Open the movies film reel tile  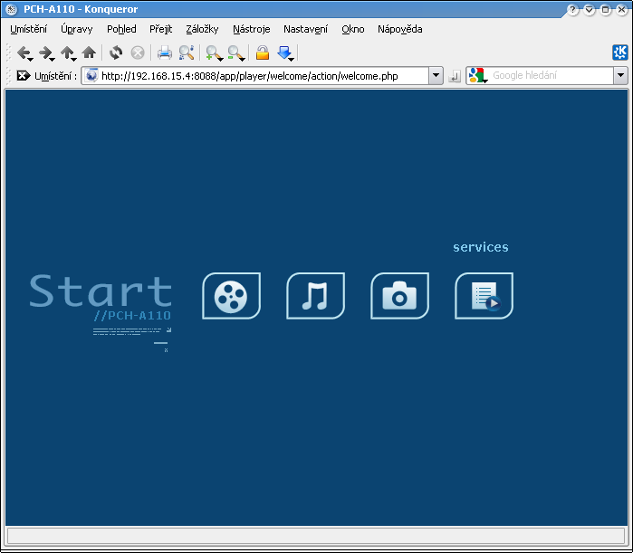tap(231, 296)
